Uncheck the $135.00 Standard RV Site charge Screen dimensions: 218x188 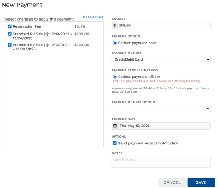(9, 34)
